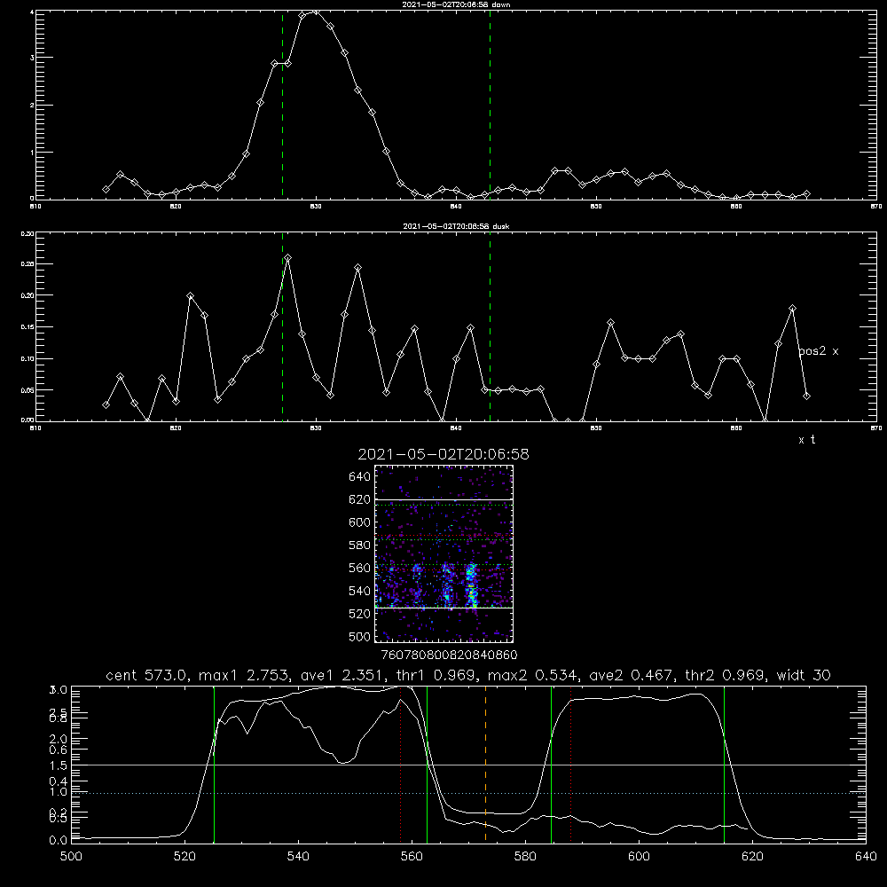The image size is (887, 887).
Task: Click the red dotted line near 588
Action: (570, 765)
